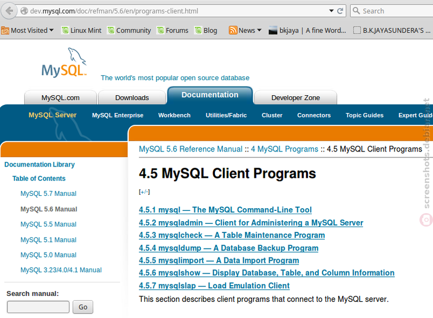The image size is (433, 318).
Task: Open the Blog bookmark
Action: (x=206, y=30)
